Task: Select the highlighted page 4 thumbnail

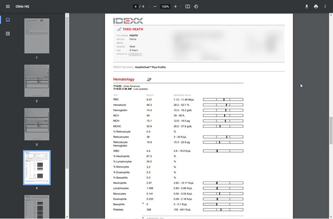Action: (37, 168)
